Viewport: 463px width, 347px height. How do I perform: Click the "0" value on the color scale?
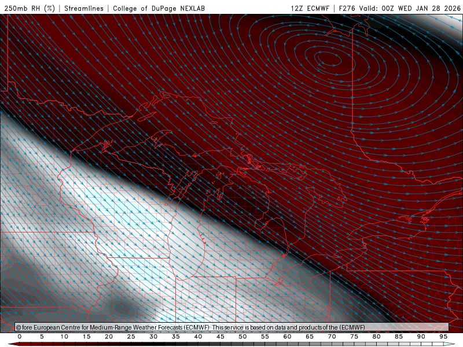[20, 337]
